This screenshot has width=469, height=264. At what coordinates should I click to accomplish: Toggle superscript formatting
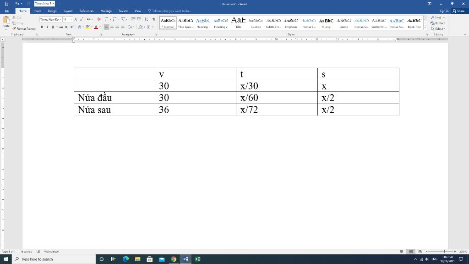click(x=72, y=27)
